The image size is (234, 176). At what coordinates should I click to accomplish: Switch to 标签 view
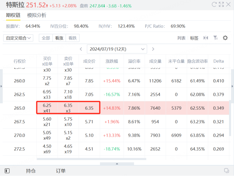(194, 38)
